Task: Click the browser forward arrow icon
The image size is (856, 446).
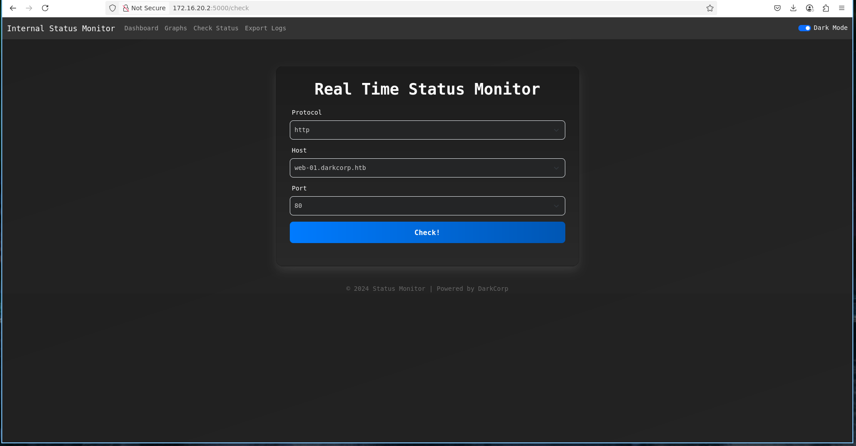Action: coord(29,8)
